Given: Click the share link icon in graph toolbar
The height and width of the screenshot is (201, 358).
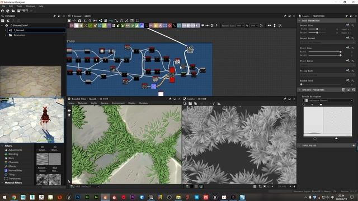Looking at the screenshot, I should 101,21.
